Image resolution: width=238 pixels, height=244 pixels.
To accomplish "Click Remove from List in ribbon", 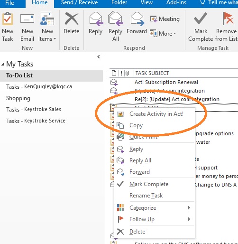I will click(226, 27).
